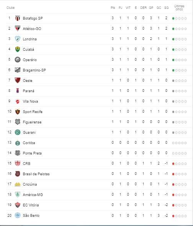Click the Londrina club crest
The width and height of the screenshot is (193, 226).
tap(18, 39)
